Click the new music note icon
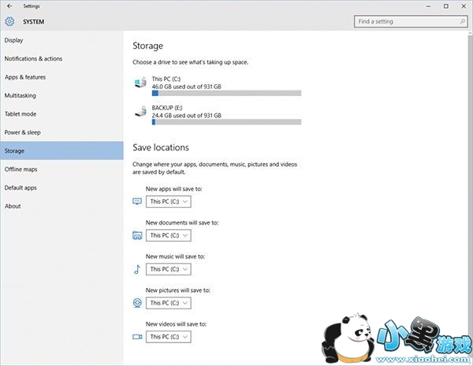The height and width of the screenshot is (366, 473). coord(137,269)
